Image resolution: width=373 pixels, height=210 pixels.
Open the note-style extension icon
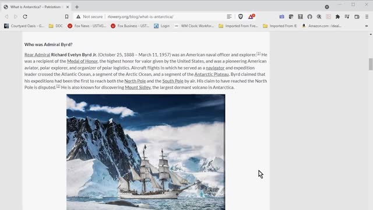pyautogui.click(x=291, y=17)
